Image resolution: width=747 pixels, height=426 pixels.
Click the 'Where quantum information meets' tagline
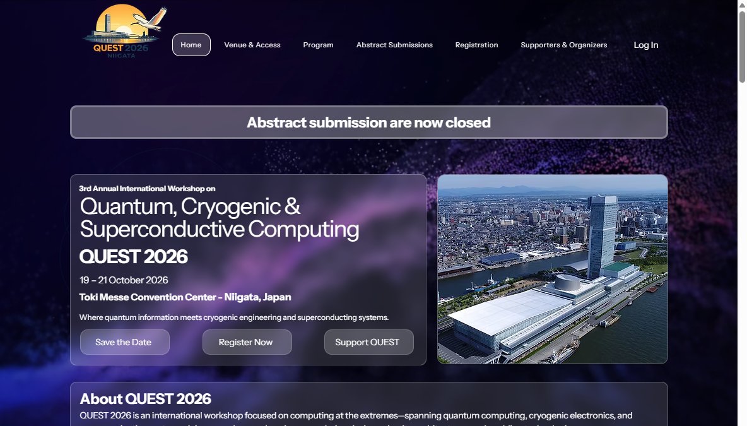[234, 317]
